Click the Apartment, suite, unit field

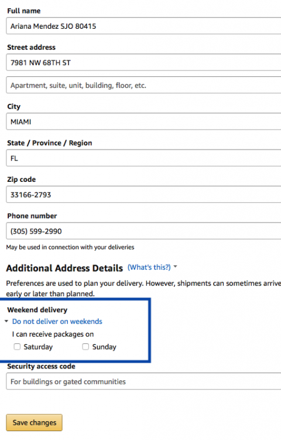pos(143,85)
